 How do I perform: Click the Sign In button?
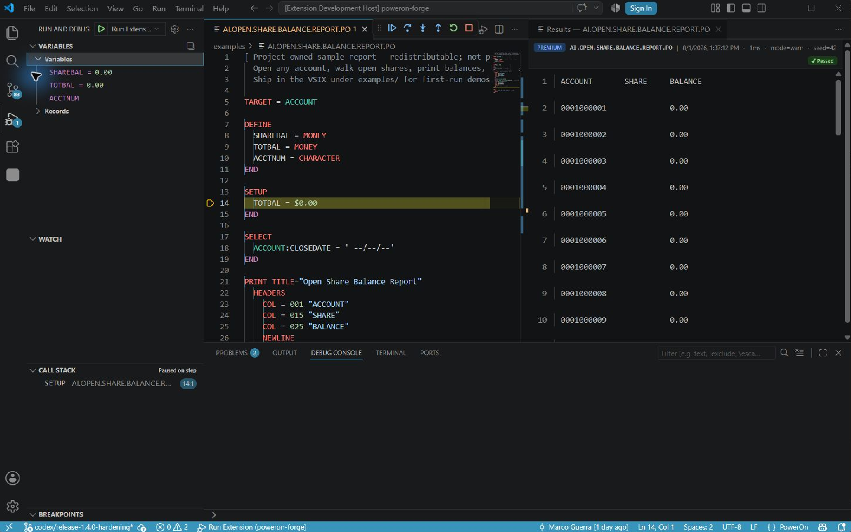[x=641, y=8]
